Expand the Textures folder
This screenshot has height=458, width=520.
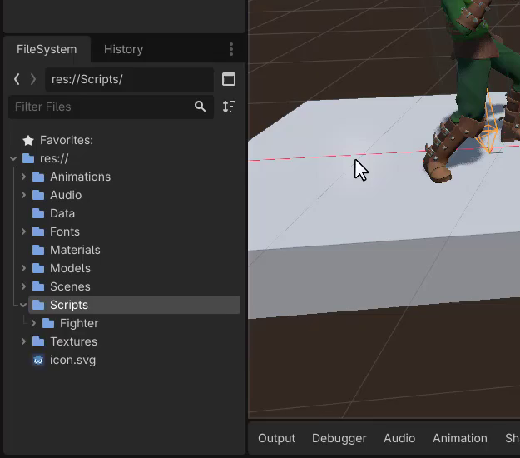pos(23,341)
